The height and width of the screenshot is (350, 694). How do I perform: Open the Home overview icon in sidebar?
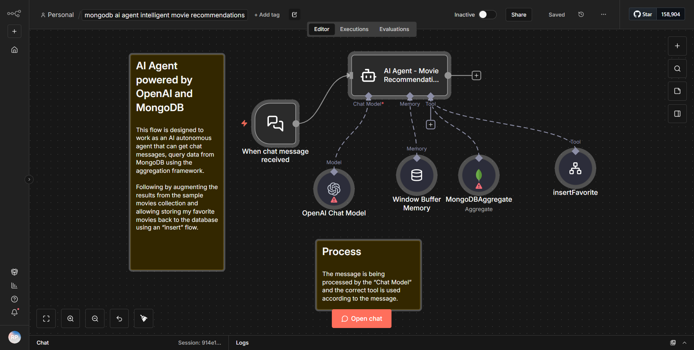coord(14,50)
